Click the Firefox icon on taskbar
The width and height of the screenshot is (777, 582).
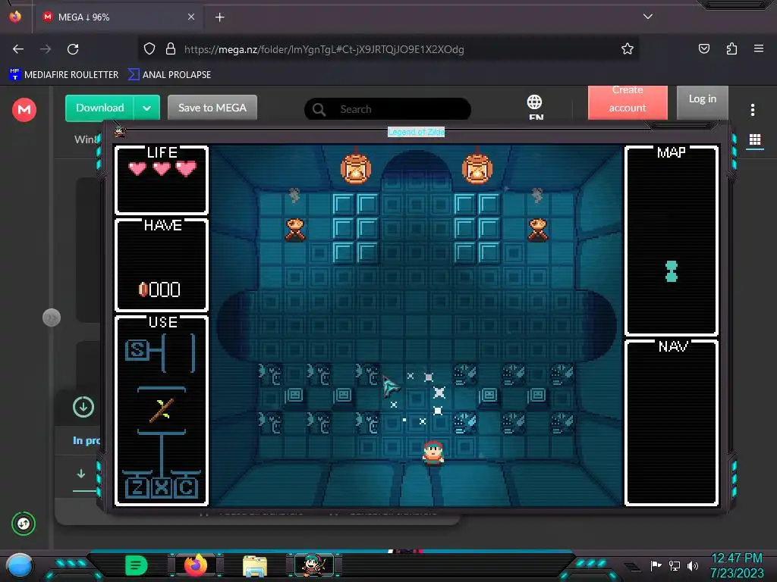click(x=196, y=565)
